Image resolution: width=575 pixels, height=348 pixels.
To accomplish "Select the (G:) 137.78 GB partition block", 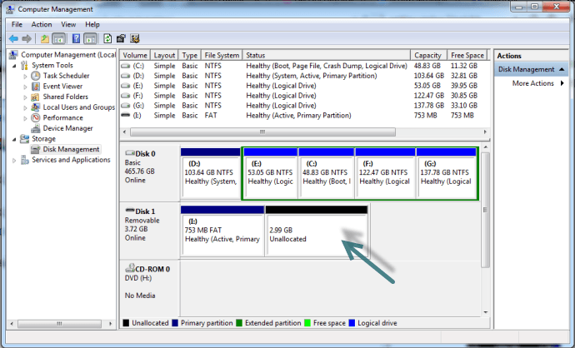I will coord(447,173).
